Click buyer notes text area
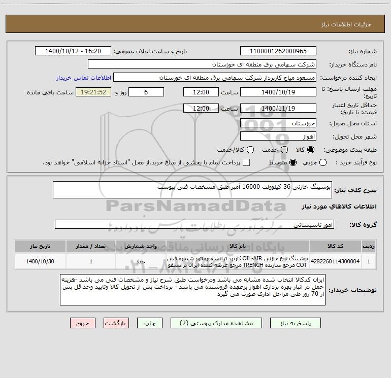The width and height of the screenshot is (391, 378). pos(192,290)
